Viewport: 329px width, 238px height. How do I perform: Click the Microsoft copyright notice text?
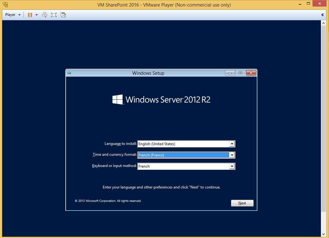[108, 201]
